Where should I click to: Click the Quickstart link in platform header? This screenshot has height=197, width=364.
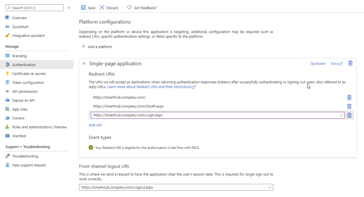318,64
